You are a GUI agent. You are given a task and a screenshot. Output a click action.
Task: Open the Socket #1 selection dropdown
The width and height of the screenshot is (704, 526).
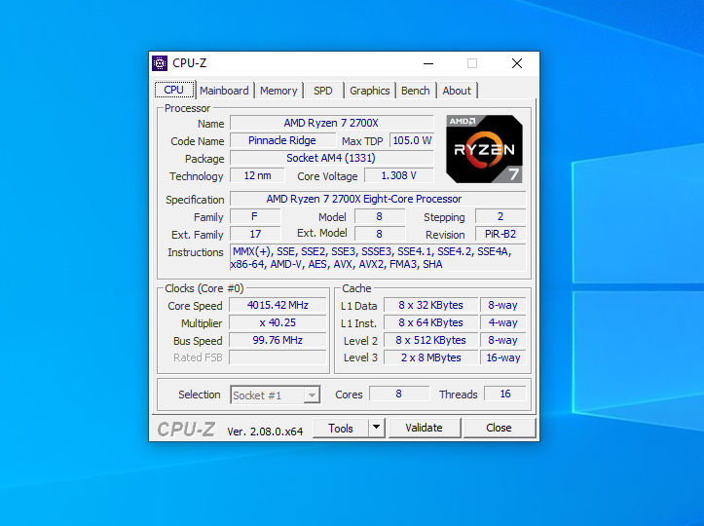click(276, 395)
